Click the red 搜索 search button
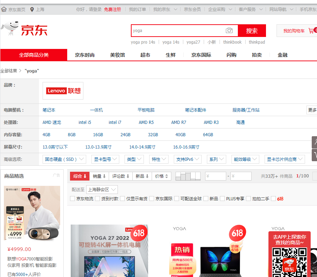This screenshot has width=317, height=277. [252, 31]
